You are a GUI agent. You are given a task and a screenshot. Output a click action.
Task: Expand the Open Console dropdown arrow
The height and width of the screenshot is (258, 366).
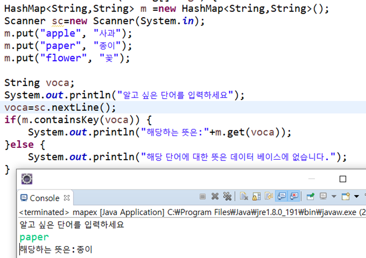click(357, 196)
